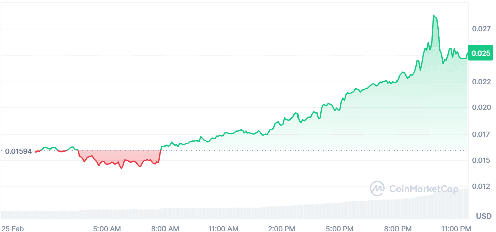Click the 0.015 price axis label
Screen dimensions: 496x232
[x=481, y=161]
